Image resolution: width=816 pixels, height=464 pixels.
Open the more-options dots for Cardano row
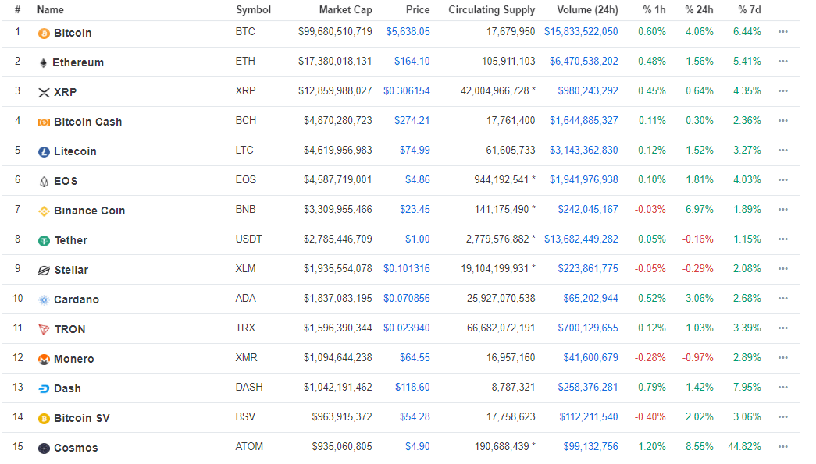pyautogui.click(x=782, y=298)
